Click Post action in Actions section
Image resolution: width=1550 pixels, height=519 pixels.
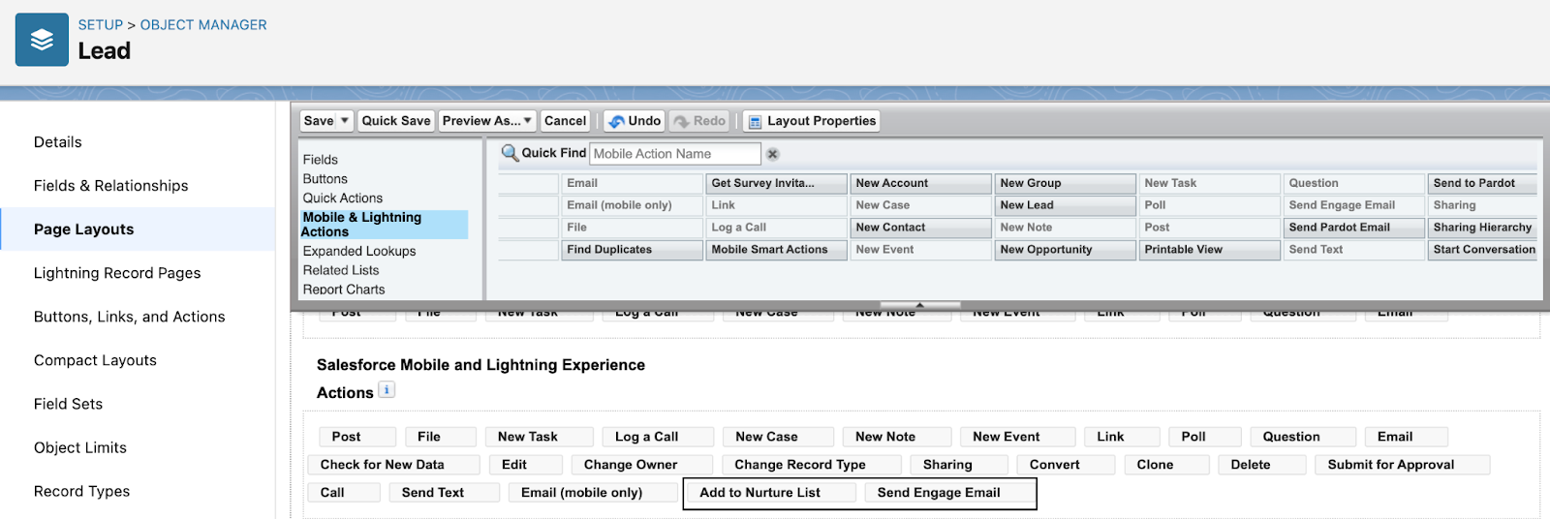357,437
